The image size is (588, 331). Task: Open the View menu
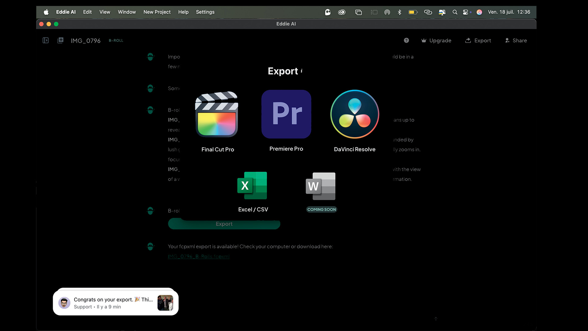pos(105,12)
